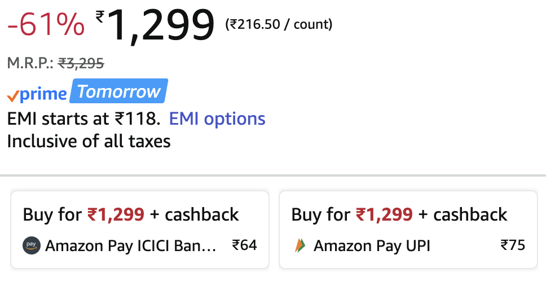The height and width of the screenshot is (281, 546).
Task: Click the Inclusive of all taxes text
Action: pyautogui.click(x=89, y=140)
